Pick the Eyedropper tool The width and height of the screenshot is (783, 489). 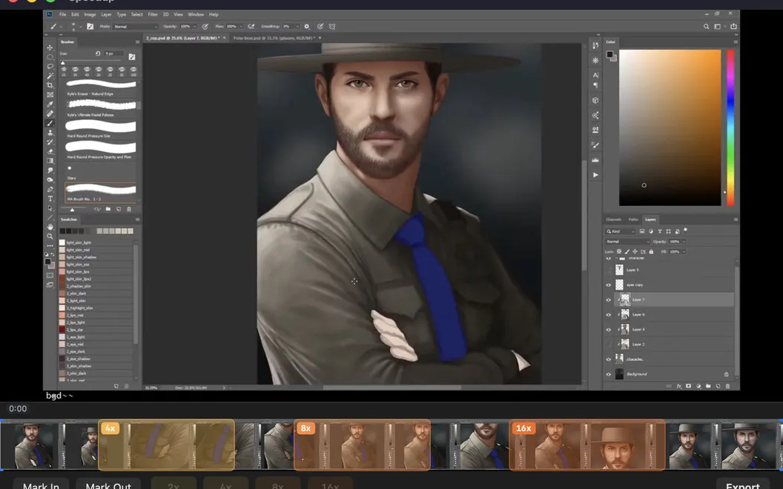[x=50, y=104]
